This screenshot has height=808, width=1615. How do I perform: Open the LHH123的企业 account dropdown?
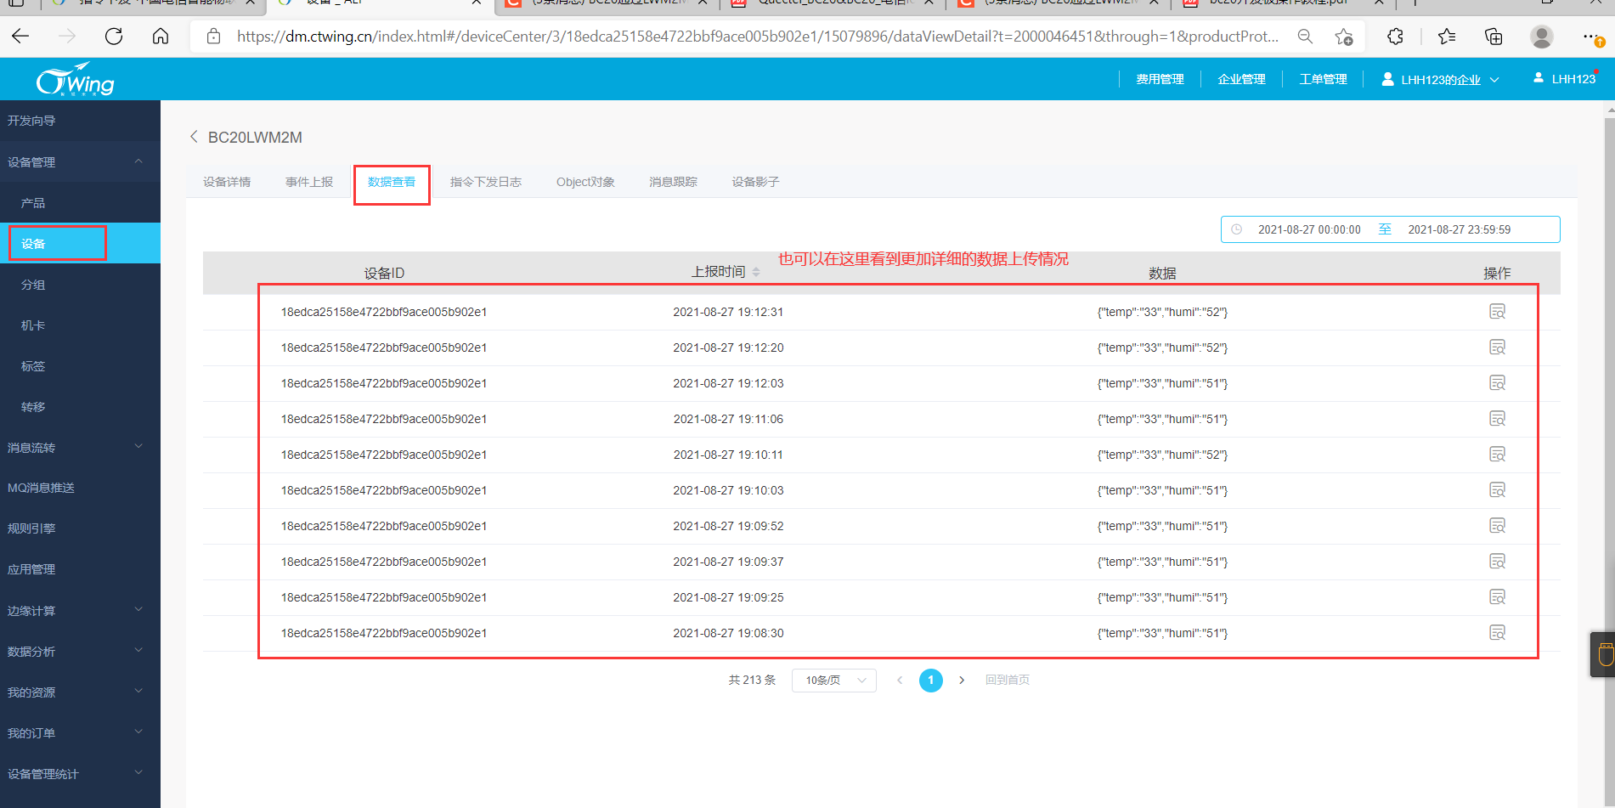1440,79
